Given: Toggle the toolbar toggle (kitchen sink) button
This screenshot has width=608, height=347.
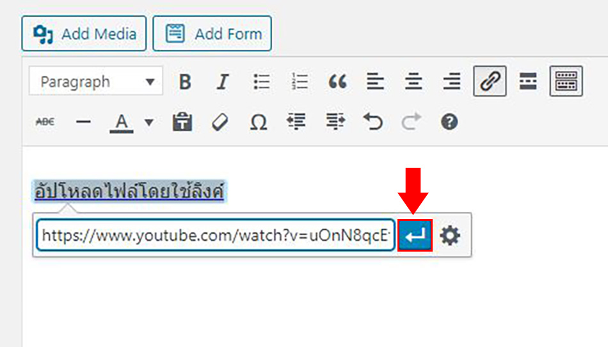Looking at the screenshot, I should coord(566,81).
